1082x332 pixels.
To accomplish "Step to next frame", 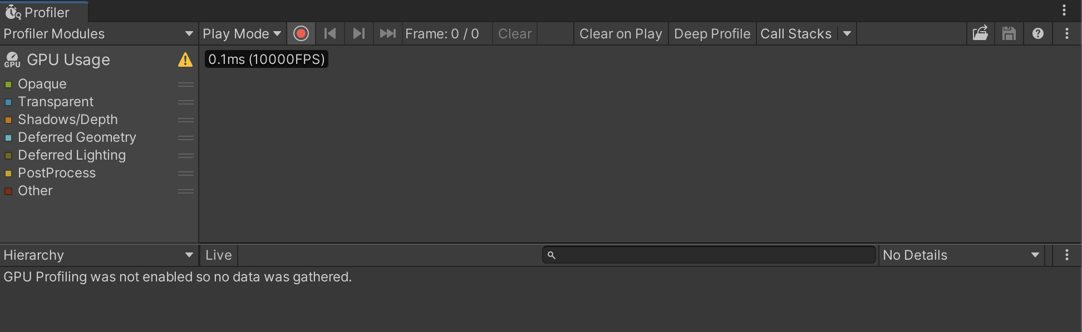I will 359,34.
